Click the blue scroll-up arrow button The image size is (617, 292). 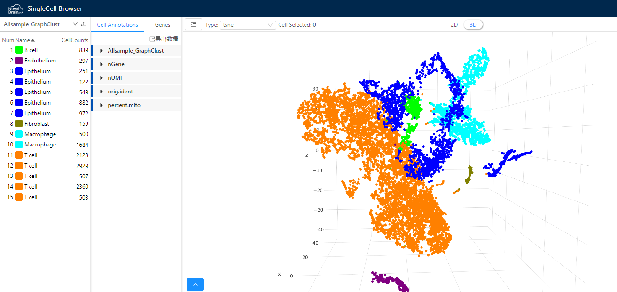195,284
